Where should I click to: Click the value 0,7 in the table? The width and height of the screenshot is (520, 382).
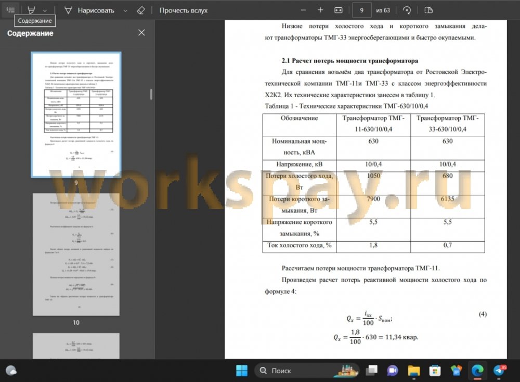coord(448,245)
